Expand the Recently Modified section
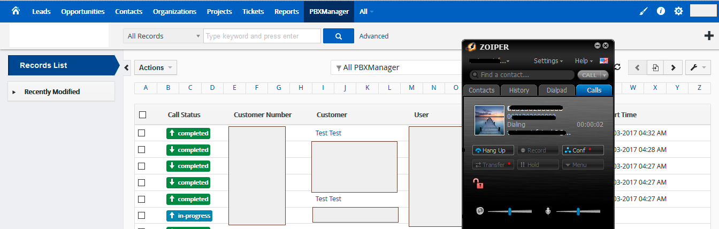Image resolution: width=719 pixels, height=229 pixels. tap(62, 91)
